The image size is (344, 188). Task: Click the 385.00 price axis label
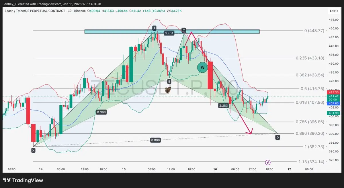[333, 143]
